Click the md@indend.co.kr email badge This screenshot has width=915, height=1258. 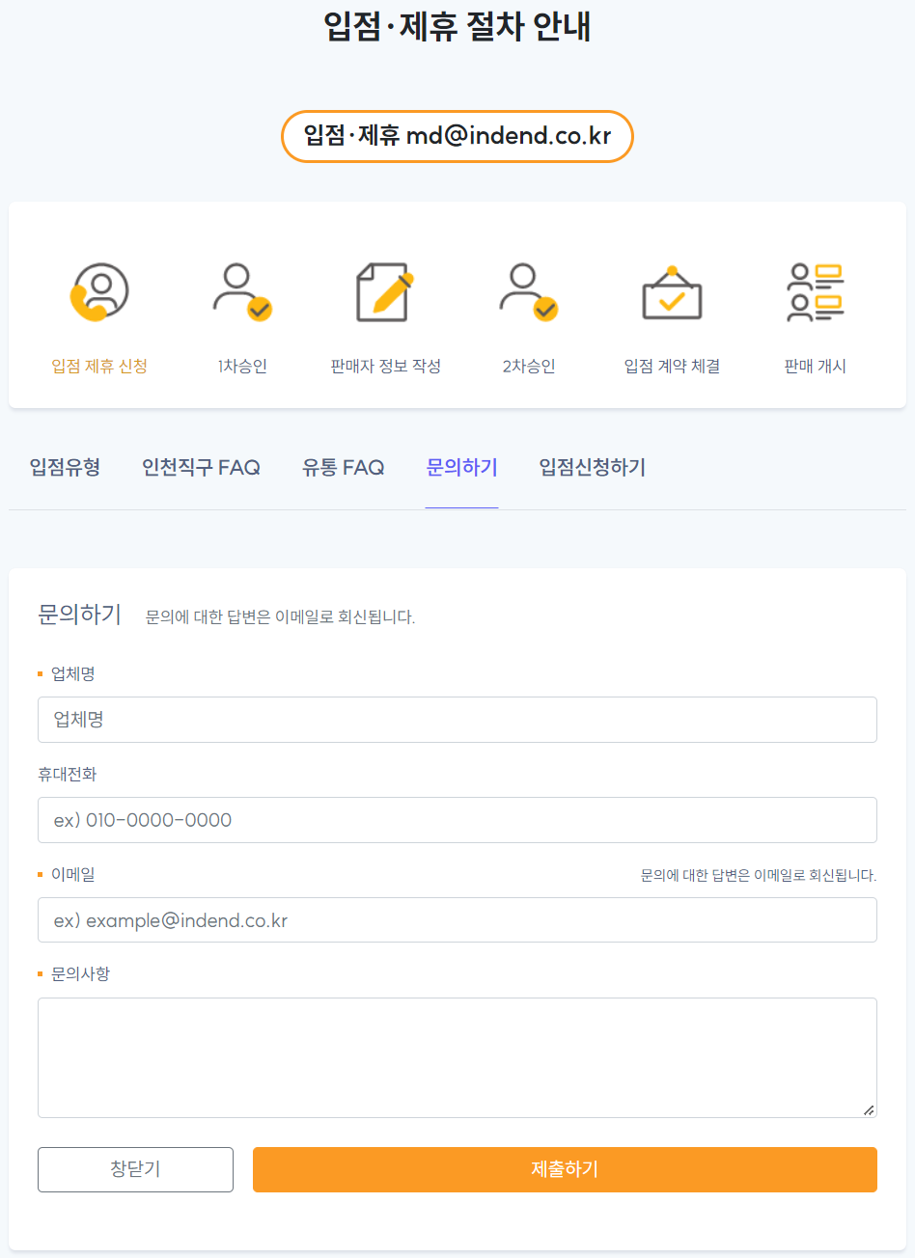pyautogui.click(x=457, y=136)
